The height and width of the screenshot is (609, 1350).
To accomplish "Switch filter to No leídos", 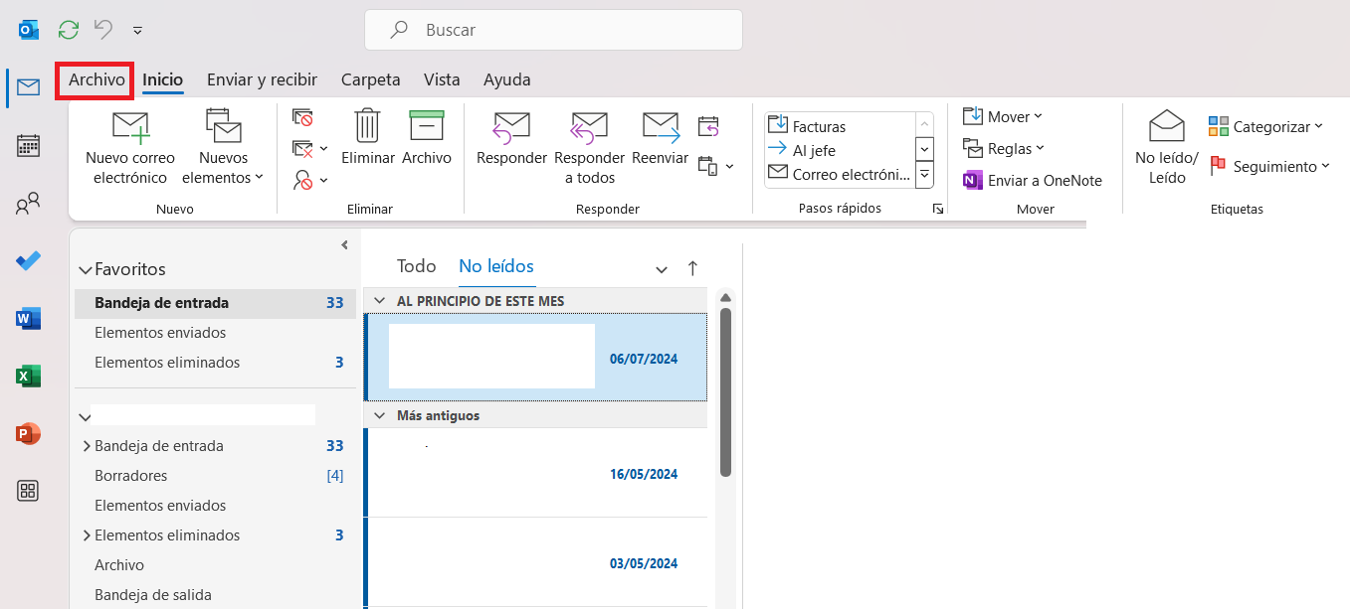I will pyautogui.click(x=495, y=266).
